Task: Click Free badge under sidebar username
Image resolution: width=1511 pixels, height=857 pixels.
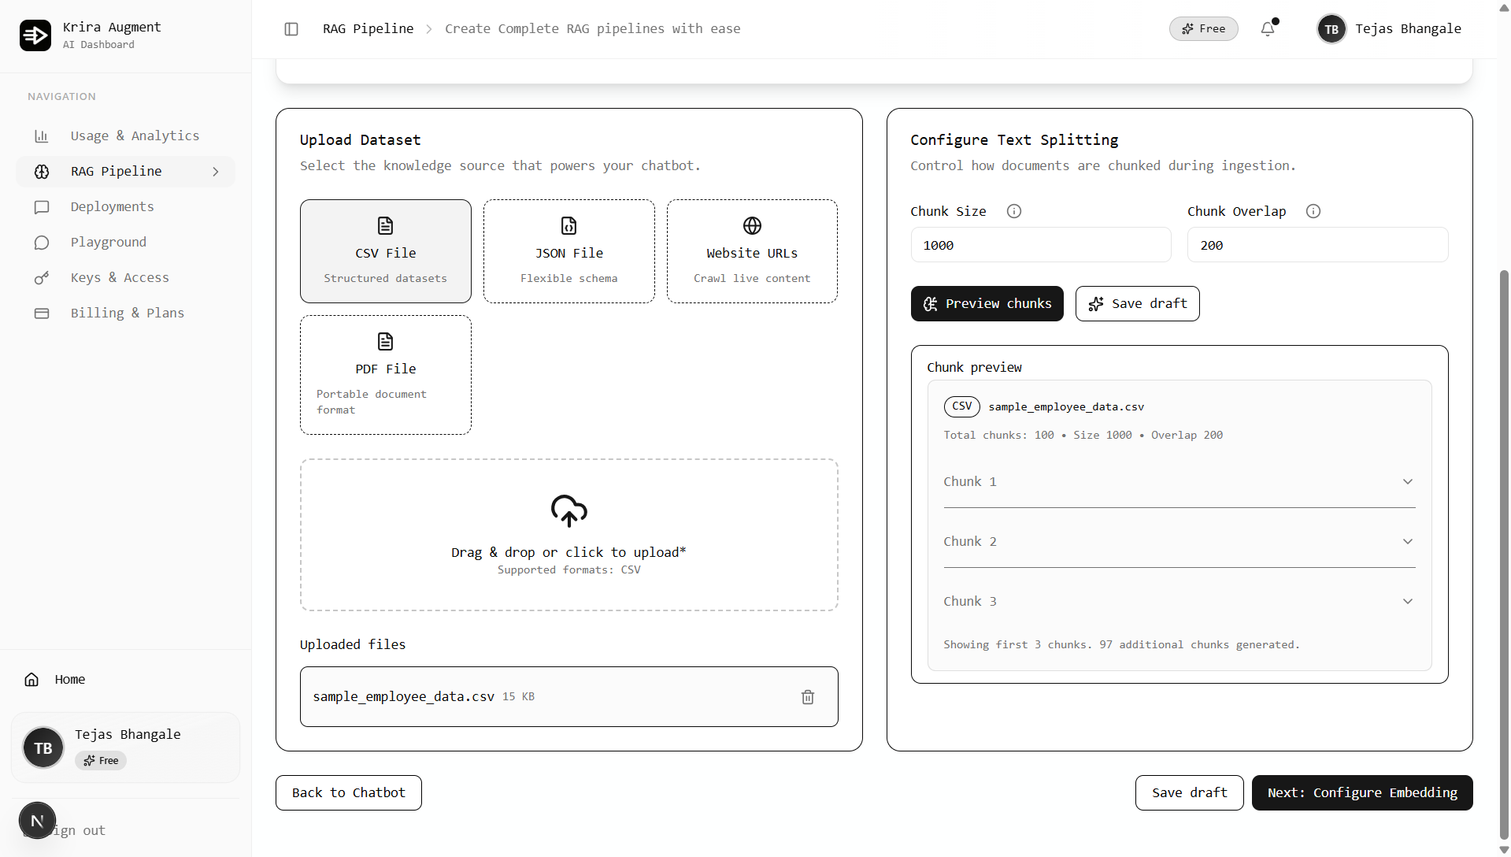Action: (101, 761)
